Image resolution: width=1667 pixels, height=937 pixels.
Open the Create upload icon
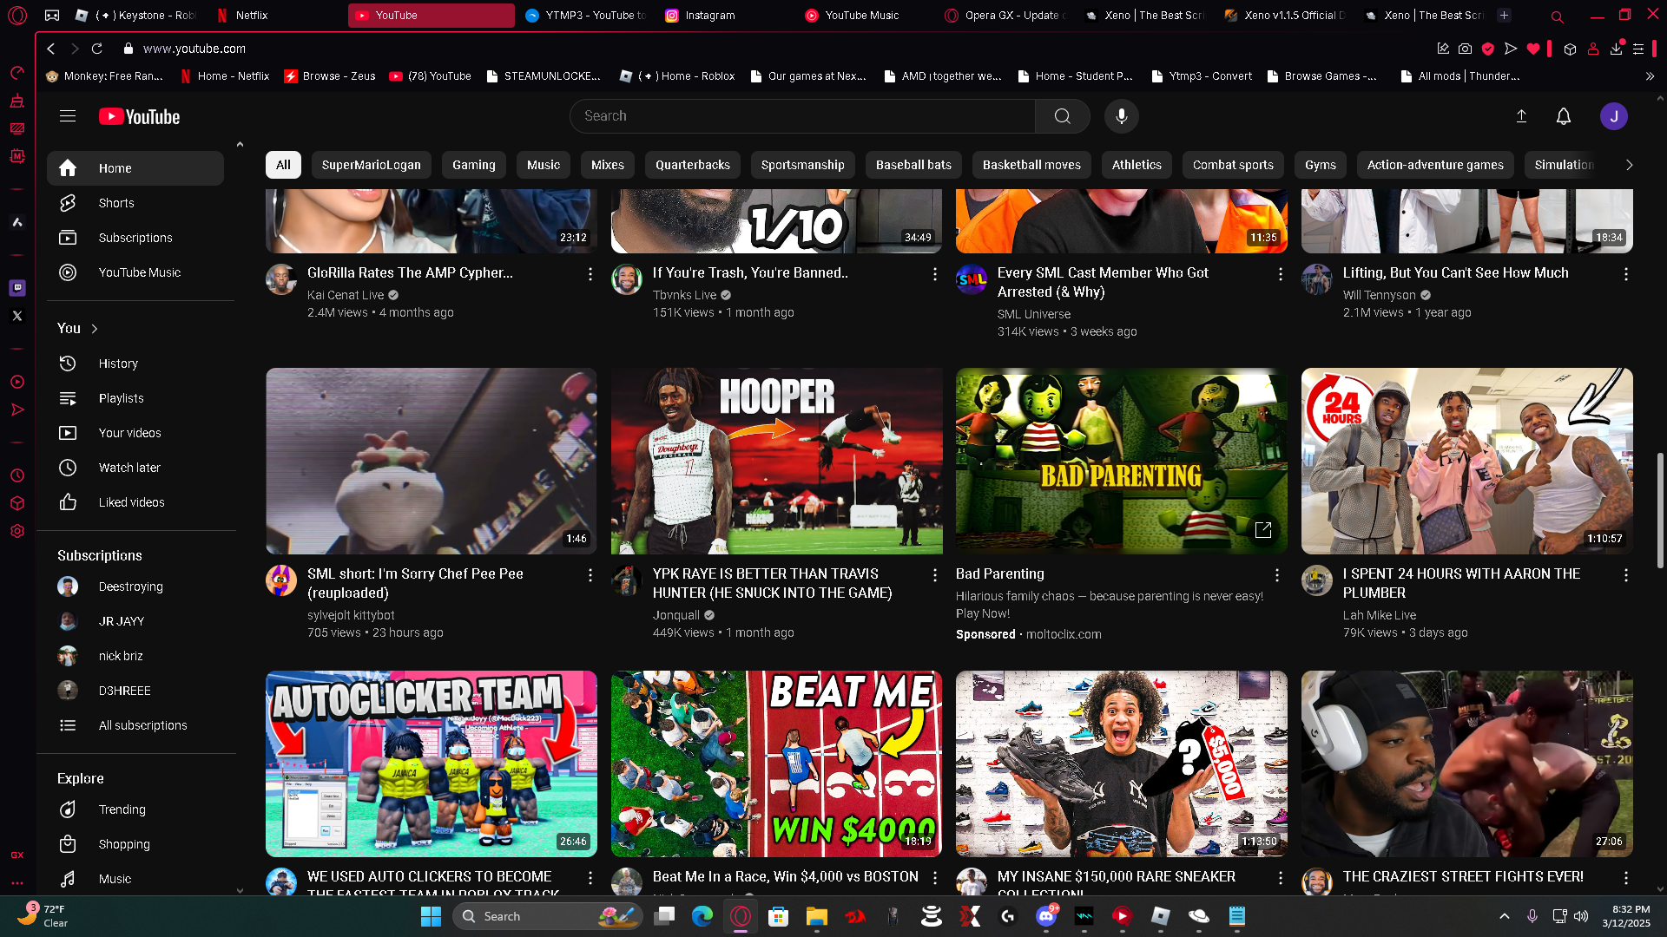point(1521,116)
